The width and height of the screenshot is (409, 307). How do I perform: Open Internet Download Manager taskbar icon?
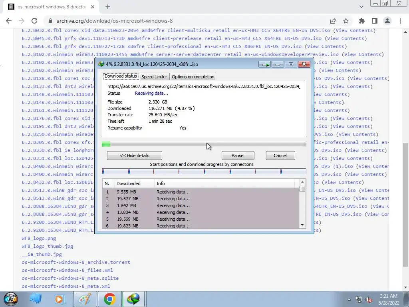(x=133, y=299)
